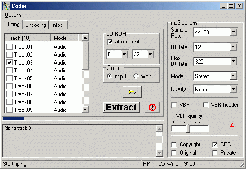Open the Sample Rate dropdown
Image resolution: width=246 pixels, height=169 pixels.
233,32
